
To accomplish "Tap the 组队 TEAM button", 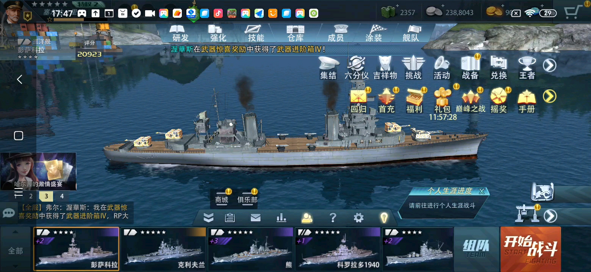I will (x=476, y=249).
